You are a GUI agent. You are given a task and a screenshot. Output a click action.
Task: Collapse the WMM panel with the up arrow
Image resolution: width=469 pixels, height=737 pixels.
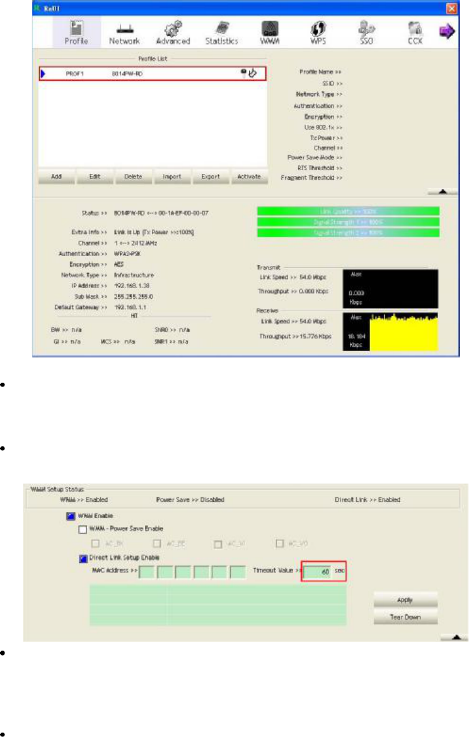click(x=455, y=637)
